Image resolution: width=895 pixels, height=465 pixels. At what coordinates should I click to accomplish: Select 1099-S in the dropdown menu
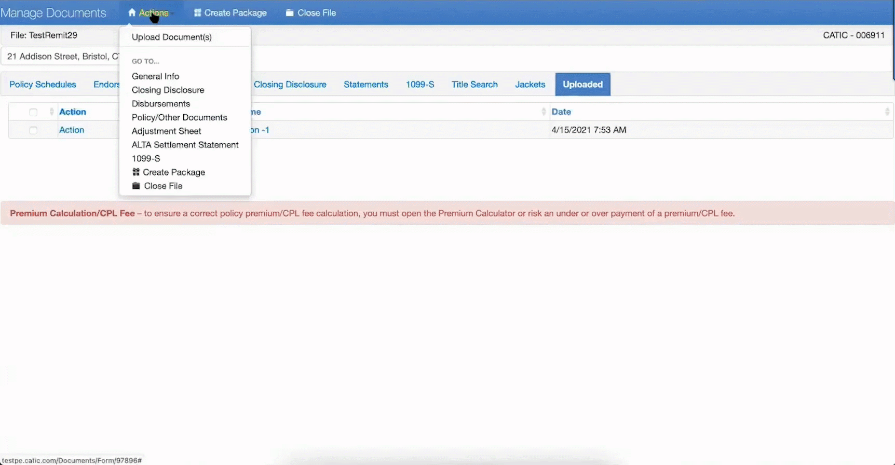[146, 158]
